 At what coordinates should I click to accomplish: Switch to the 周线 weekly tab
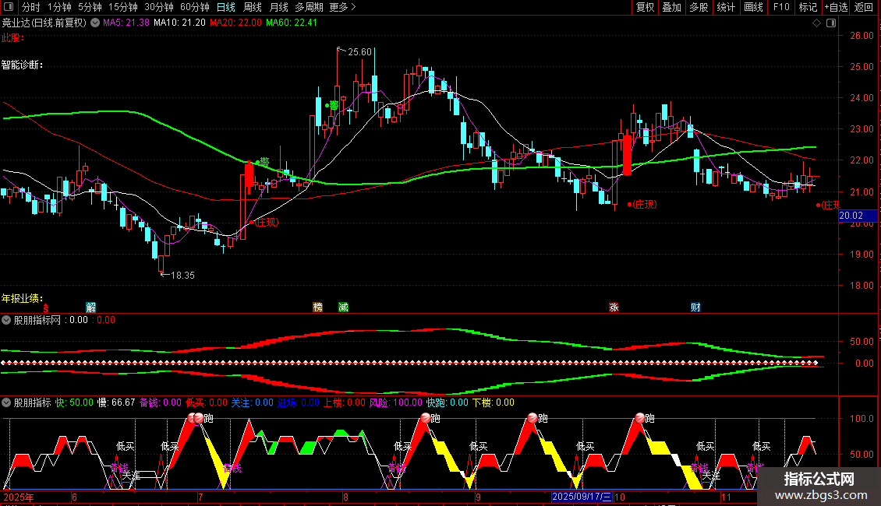click(x=253, y=7)
